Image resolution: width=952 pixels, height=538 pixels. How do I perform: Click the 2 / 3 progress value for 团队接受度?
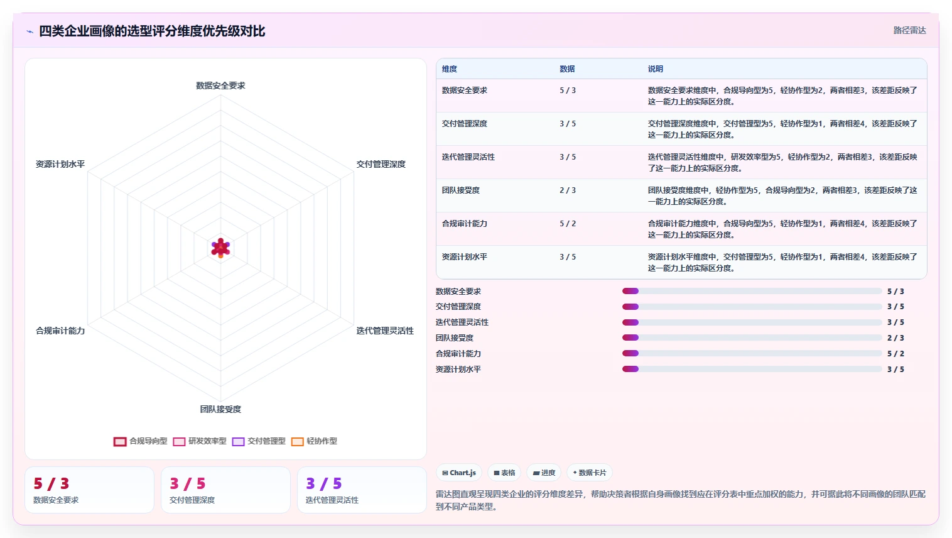[x=895, y=338]
